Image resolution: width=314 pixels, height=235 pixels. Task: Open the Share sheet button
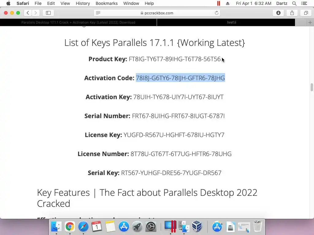pyautogui.click(x=292, y=13)
